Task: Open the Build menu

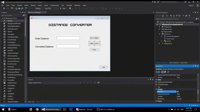Action: tap(26, 5)
